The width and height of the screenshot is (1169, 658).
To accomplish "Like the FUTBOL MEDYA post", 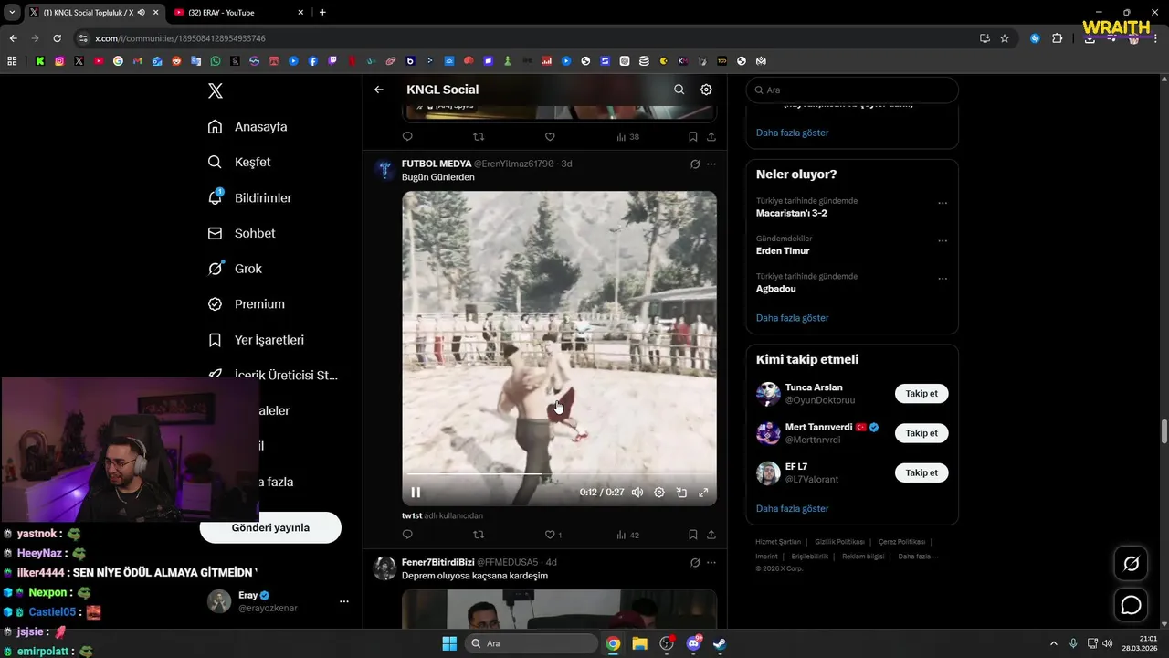I will click(550, 535).
